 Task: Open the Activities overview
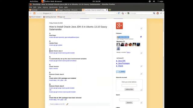tap(34, 1)
